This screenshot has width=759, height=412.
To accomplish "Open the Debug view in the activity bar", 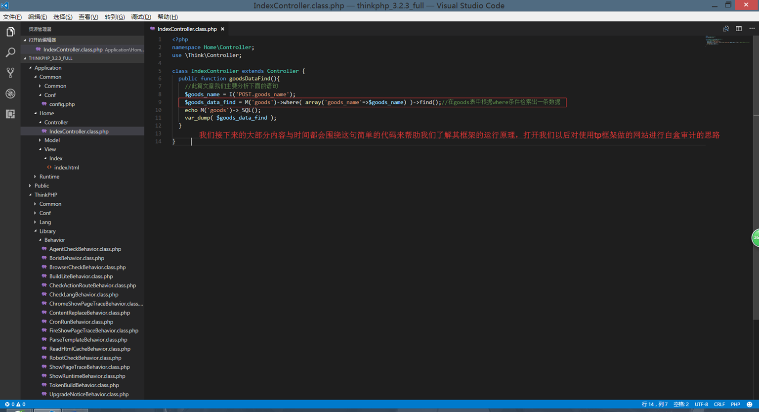I will pos(10,93).
